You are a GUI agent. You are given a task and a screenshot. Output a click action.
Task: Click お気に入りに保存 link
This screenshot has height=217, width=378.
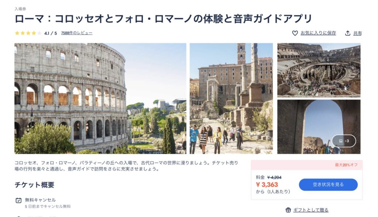tap(318, 33)
